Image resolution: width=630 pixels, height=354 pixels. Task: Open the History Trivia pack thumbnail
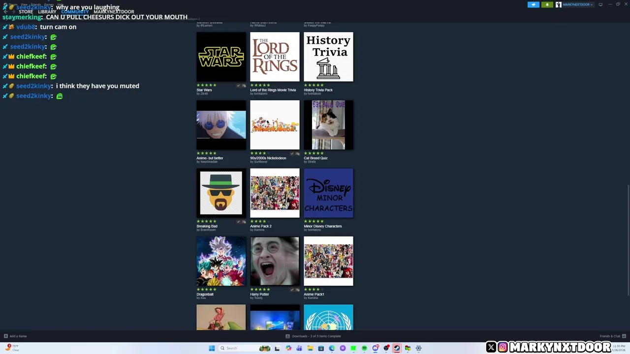pos(328,57)
